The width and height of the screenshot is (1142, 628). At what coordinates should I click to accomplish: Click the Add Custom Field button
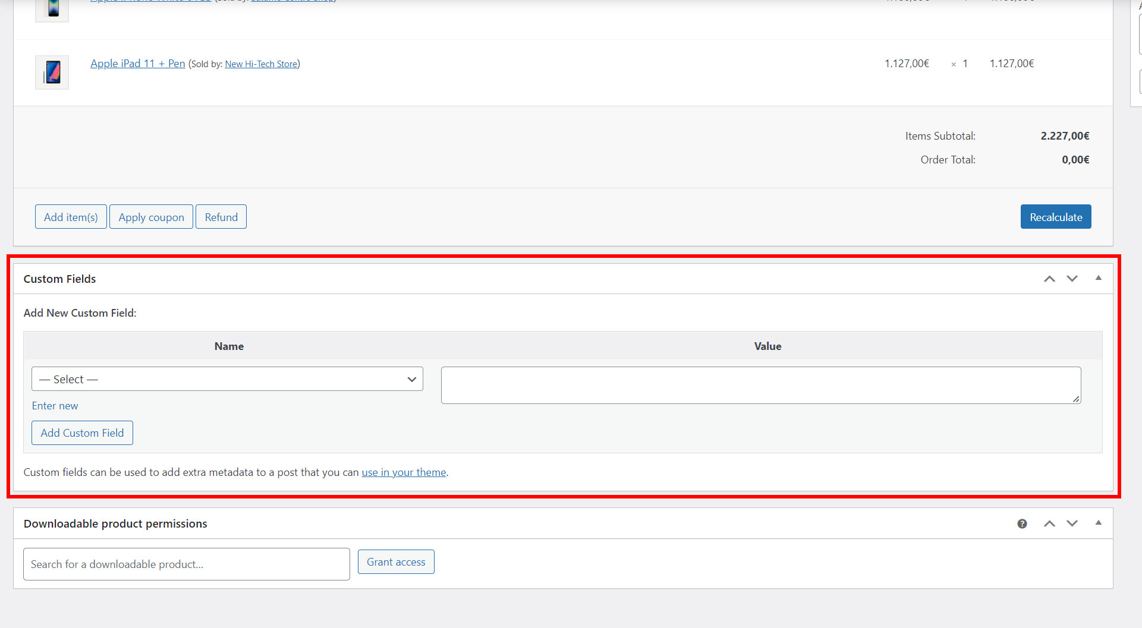(82, 433)
